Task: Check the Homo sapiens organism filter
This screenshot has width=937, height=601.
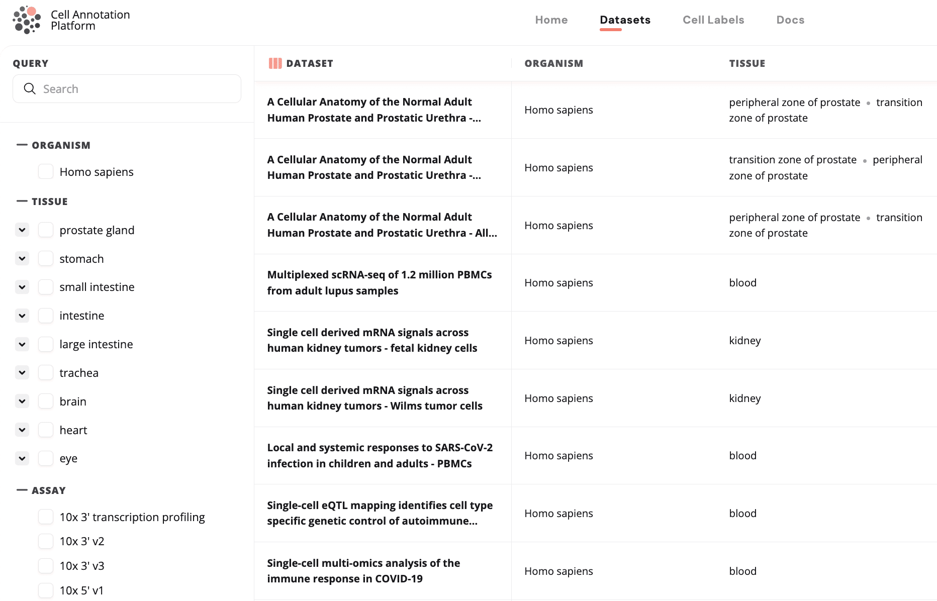Action: [x=45, y=171]
